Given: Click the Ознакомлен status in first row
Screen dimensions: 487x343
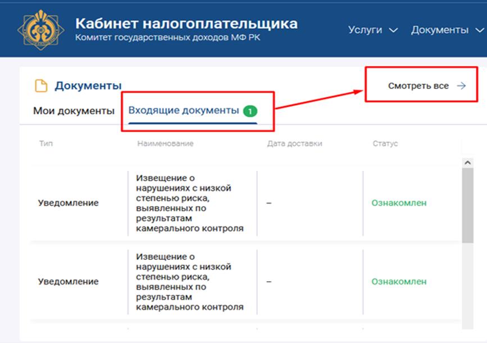Looking at the screenshot, I should (x=399, y=203).
